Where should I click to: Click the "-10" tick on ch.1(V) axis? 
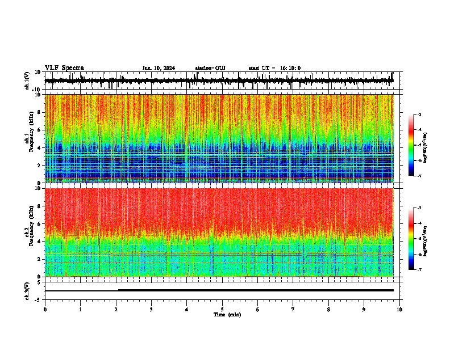pyautogui.click(x=37, y=90)
